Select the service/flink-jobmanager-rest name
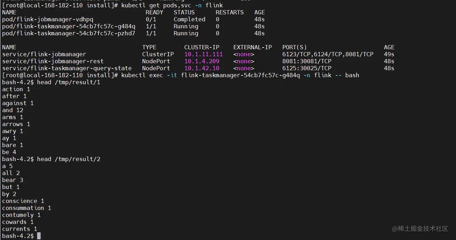The width and height of the screenshot is (456, 240). (53, 61)
